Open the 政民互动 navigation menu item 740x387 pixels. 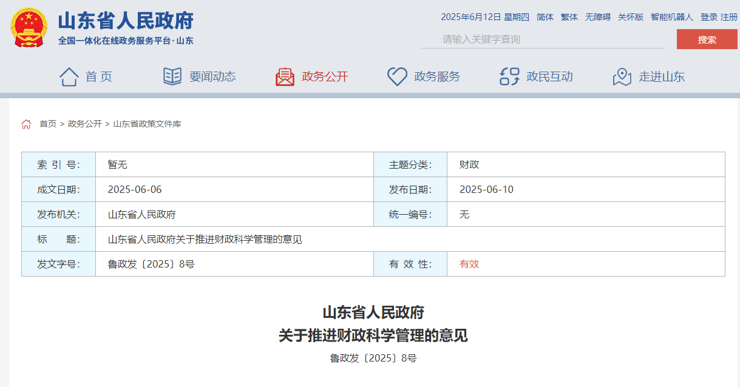[549, 76]
